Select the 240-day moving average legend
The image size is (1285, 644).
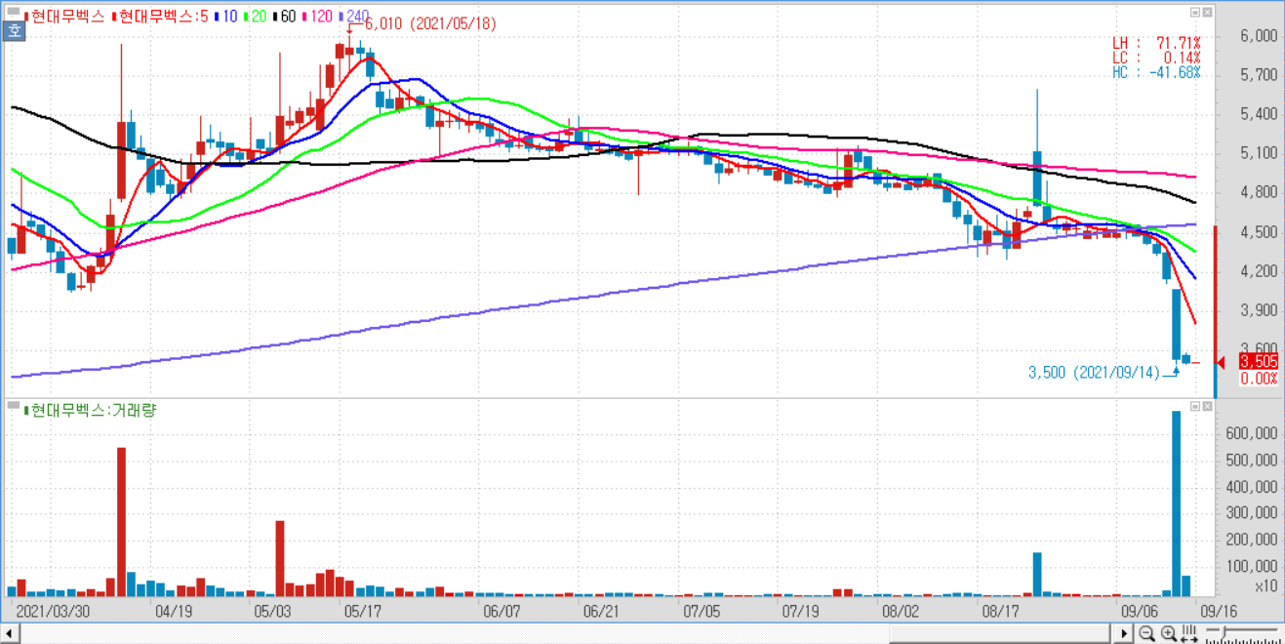tap(353, 17)
